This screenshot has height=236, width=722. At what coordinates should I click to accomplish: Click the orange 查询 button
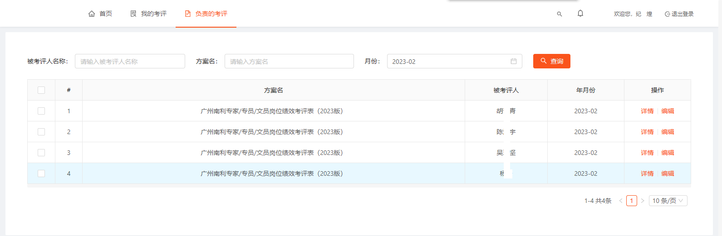[x=551, y=61]
